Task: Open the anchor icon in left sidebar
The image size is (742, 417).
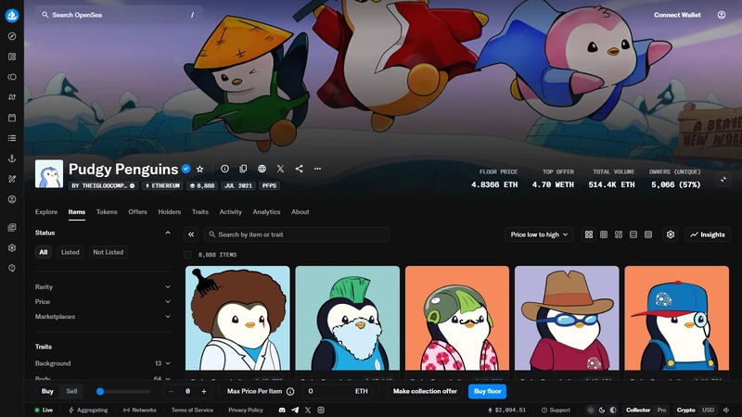Action: [12, 158]
